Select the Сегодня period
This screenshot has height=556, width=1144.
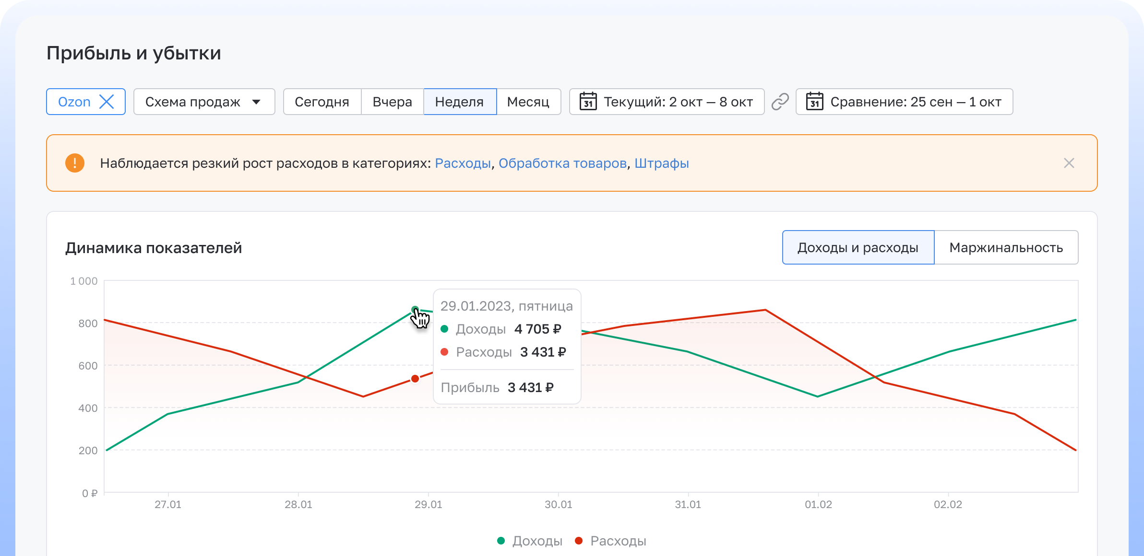pyautogui.click(x=322, y=102)
